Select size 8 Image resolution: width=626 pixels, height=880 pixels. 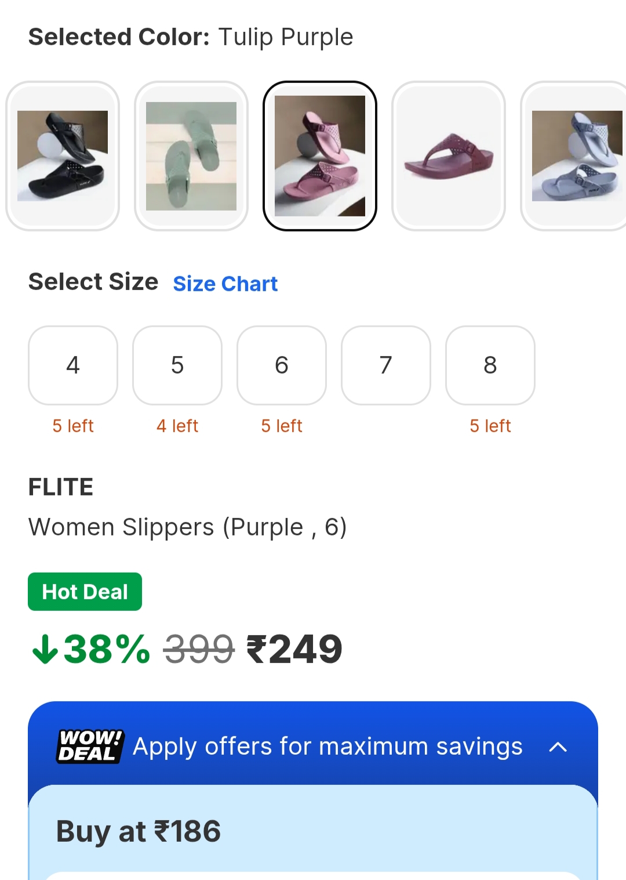(x=490, y=365)
